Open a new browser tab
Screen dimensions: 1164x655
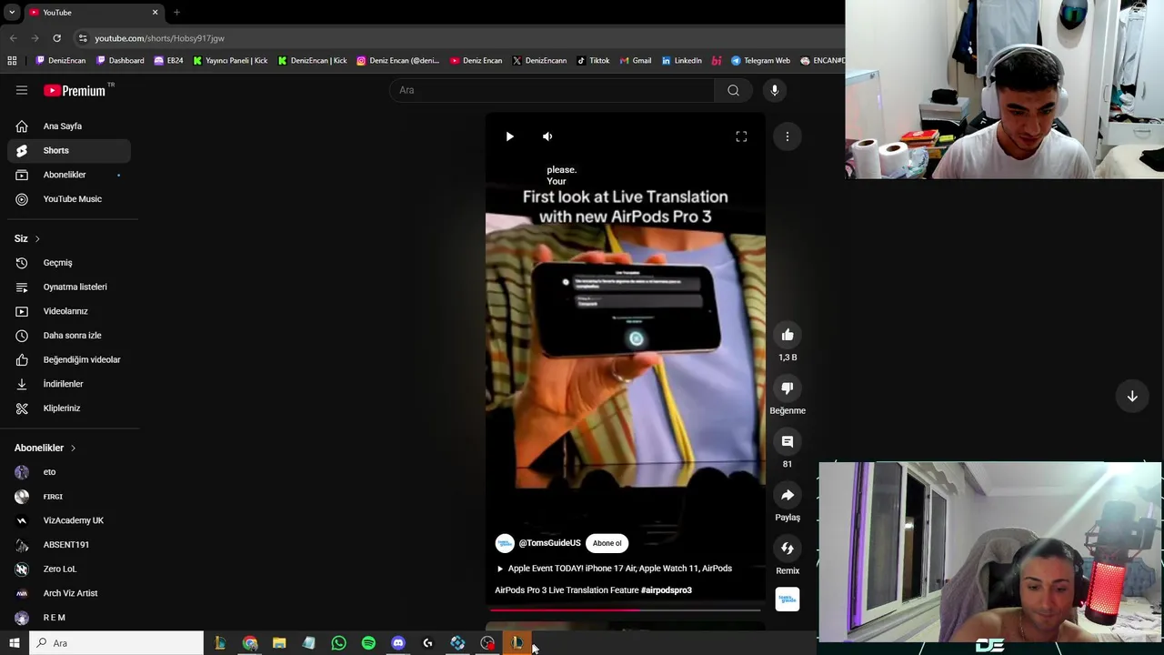coord(176,13)
